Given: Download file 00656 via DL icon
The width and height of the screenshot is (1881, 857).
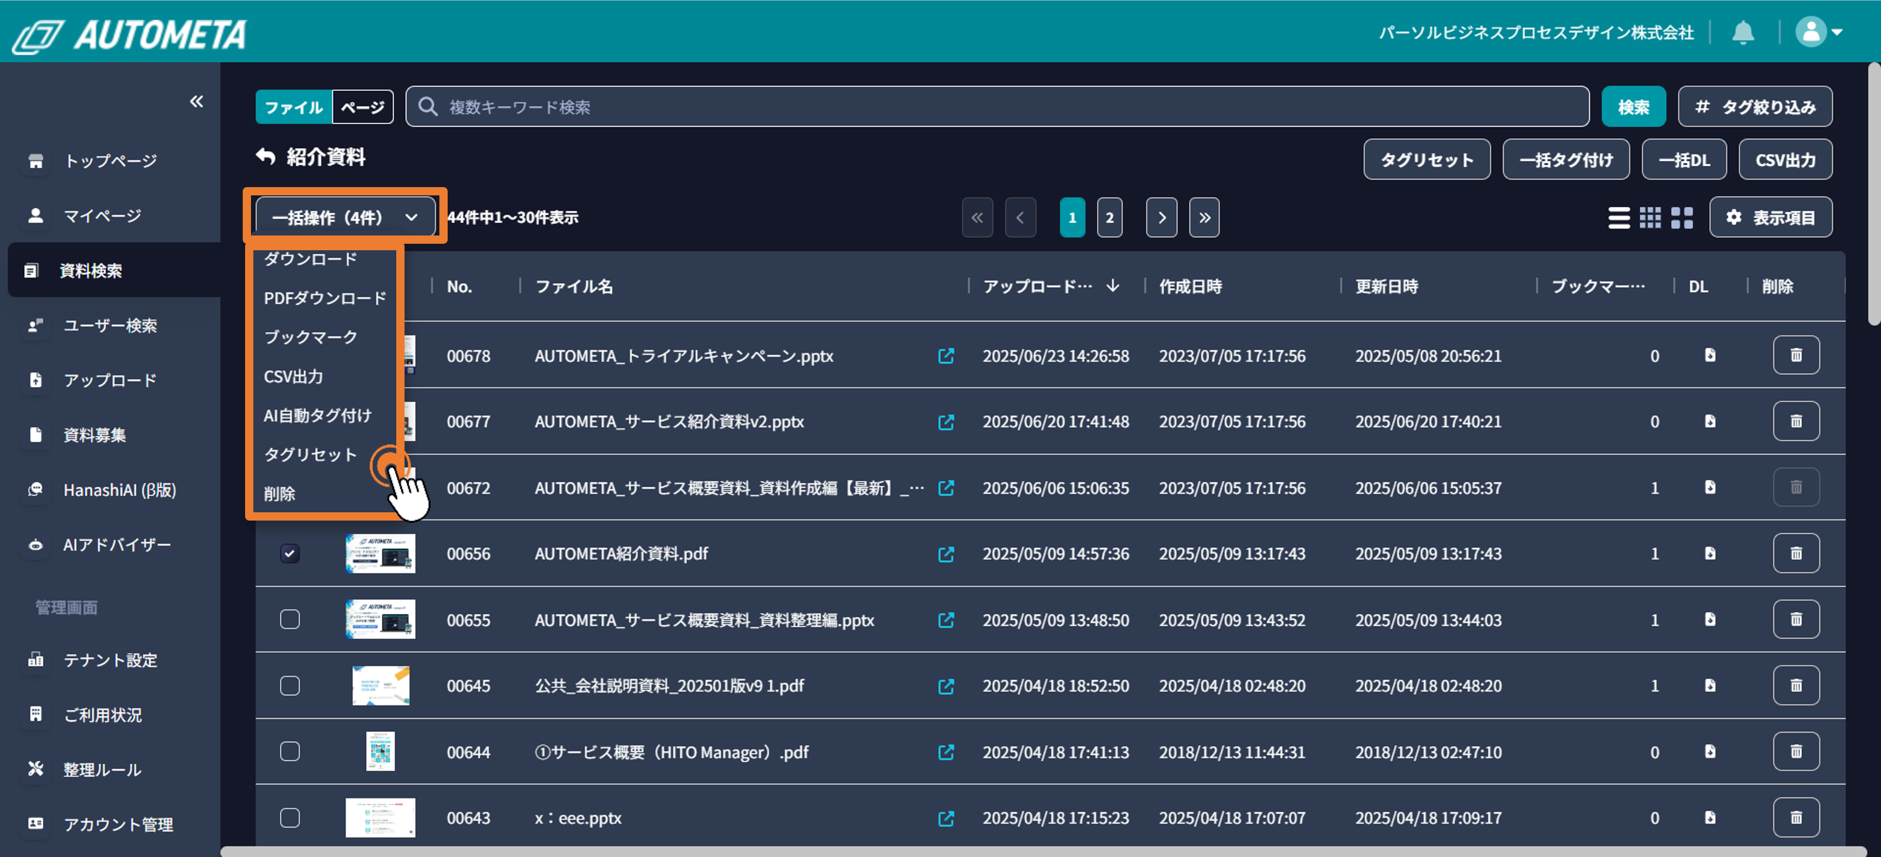Looking at the screenshot, I should click(1710, 553).
